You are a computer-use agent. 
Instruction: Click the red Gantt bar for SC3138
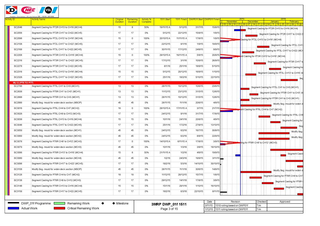click(x=268, y=183)
